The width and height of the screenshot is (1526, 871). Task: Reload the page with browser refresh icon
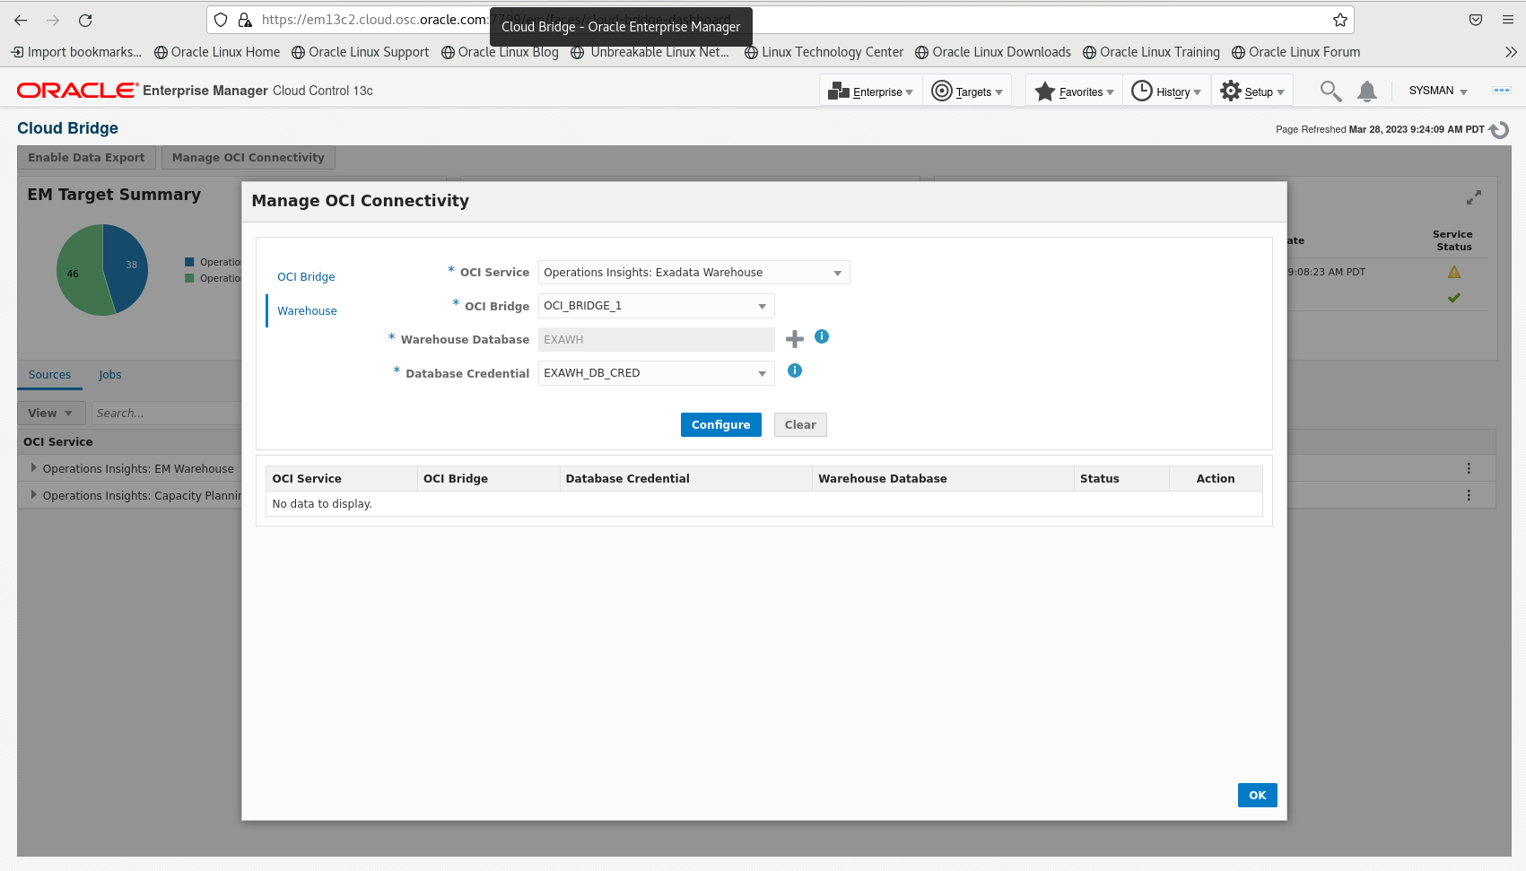[85, 20]
